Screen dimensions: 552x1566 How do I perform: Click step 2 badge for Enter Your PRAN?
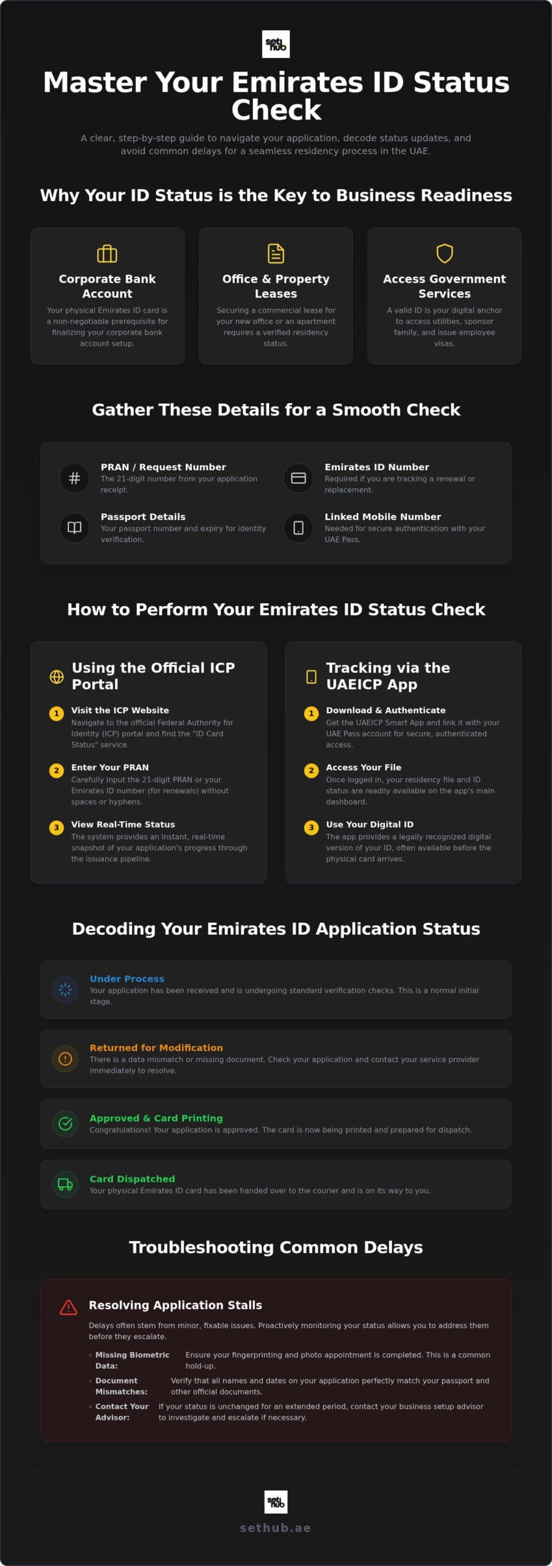point(56,770)
